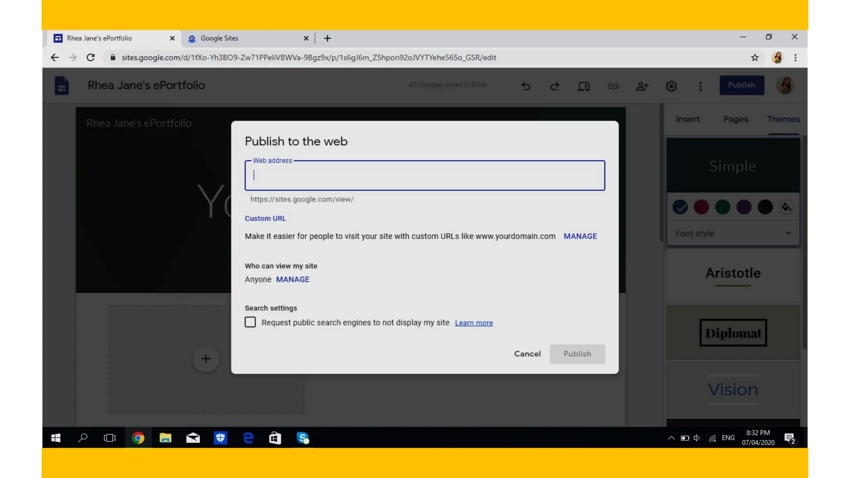Open the Google account avatar in Sites header

pyautogui.click(x=785, y=85)
